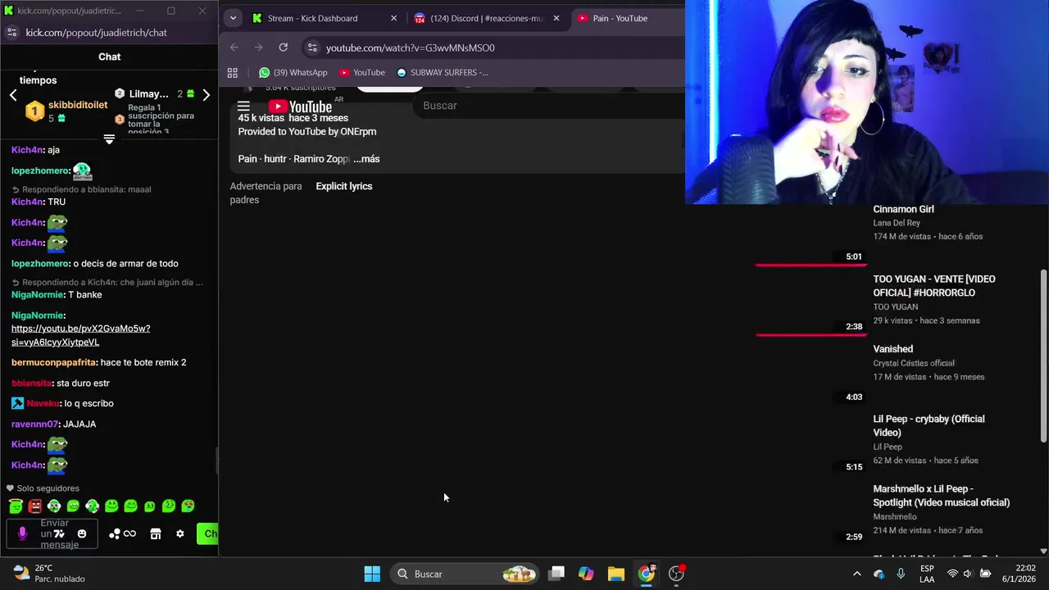Viewport: 1049px width, 590px height.
Task: Go back in Chrome history
Action: 234,48
